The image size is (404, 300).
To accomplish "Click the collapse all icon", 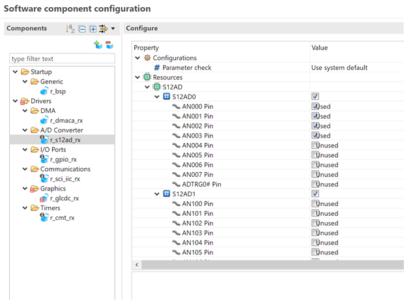I will pos(82,29).
